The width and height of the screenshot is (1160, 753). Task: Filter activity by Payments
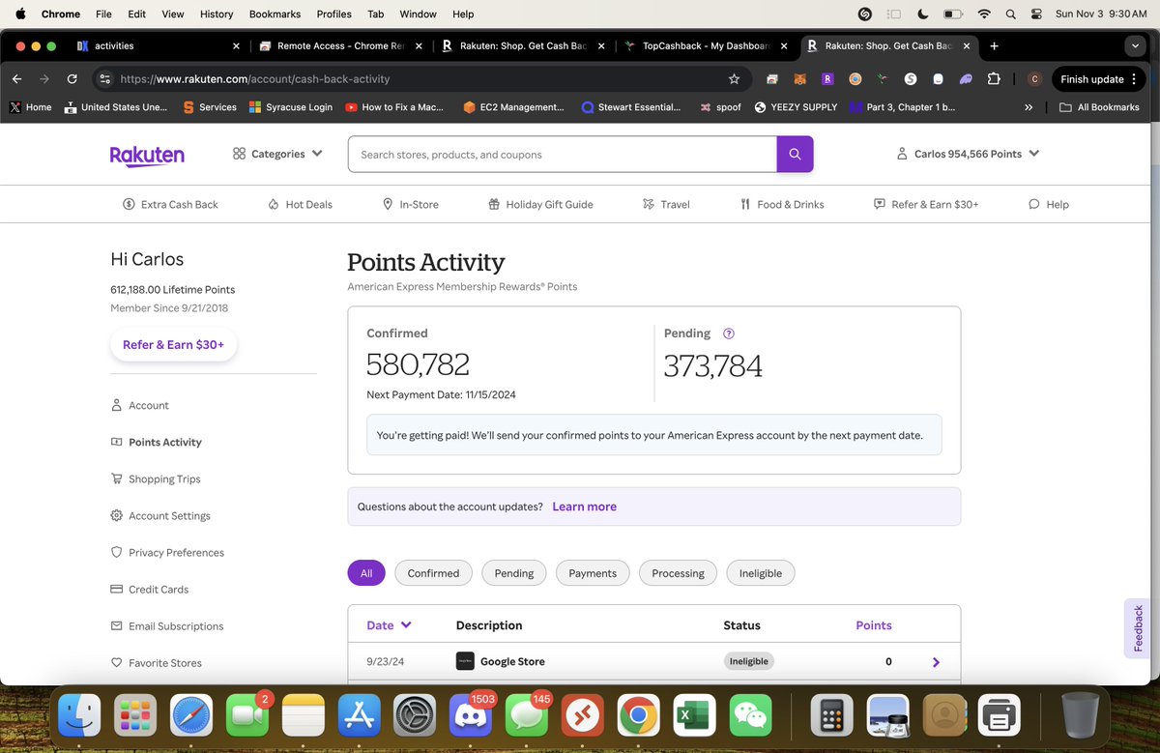[x=593, y=573]
